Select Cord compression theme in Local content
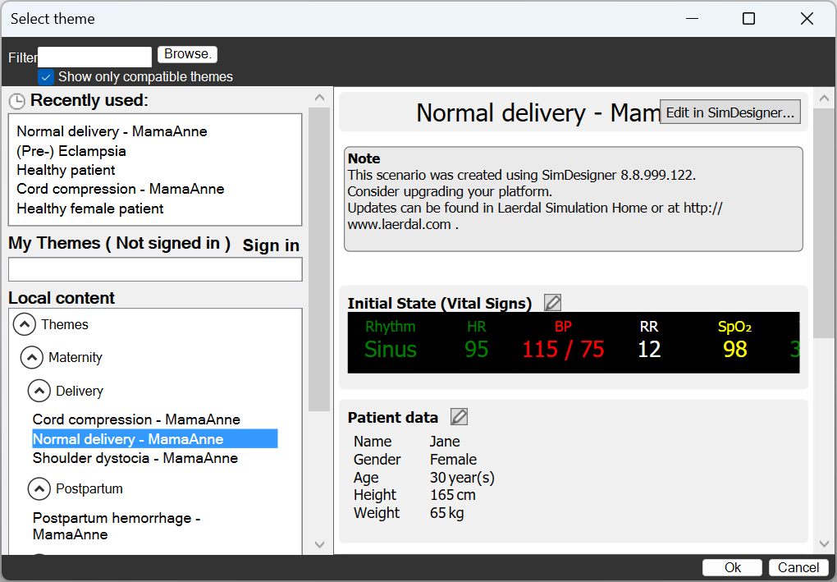The height and width of the screenshot is (582, 837). [x=136, y=419]
